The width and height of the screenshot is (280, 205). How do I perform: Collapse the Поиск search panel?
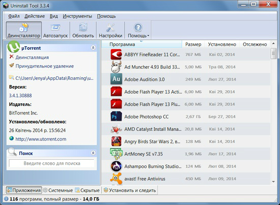click(93, 153)
